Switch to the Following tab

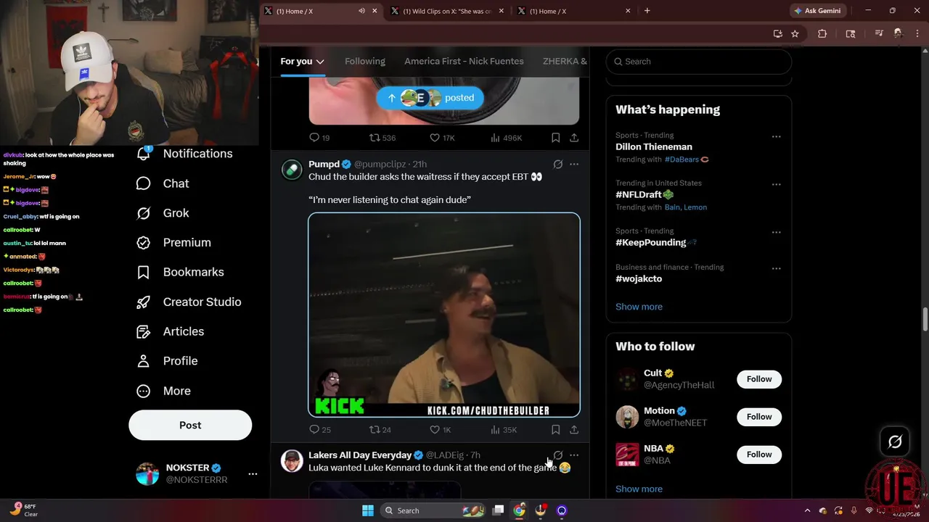[x=365, y=62]
